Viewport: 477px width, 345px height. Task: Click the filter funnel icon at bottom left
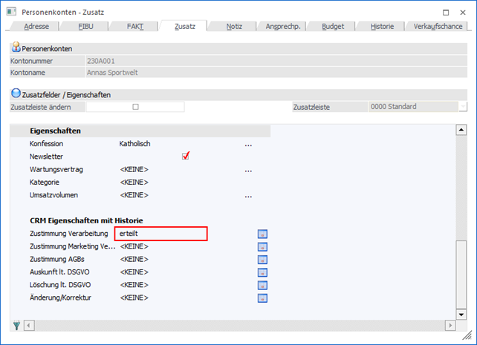(x=16, y=325)
